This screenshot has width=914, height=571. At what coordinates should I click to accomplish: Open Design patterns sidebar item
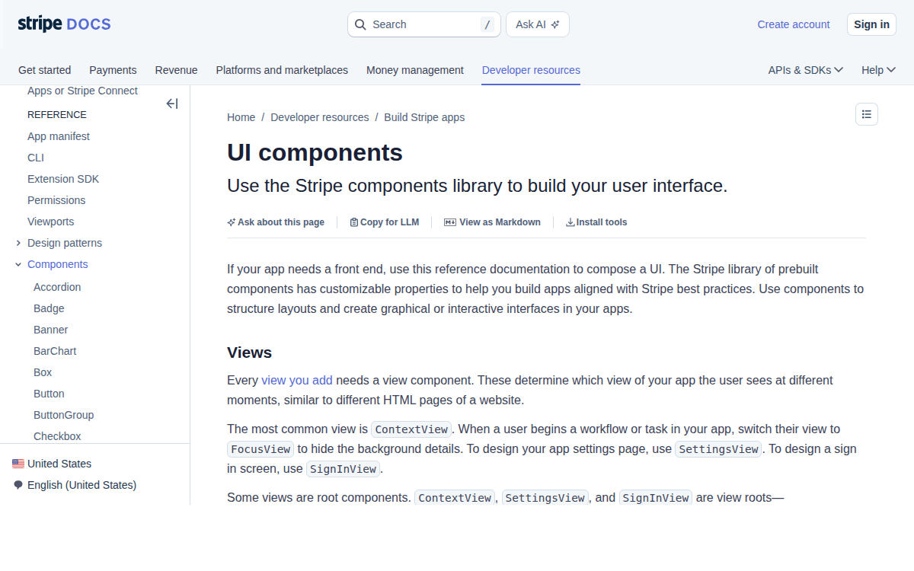(65, 243)
